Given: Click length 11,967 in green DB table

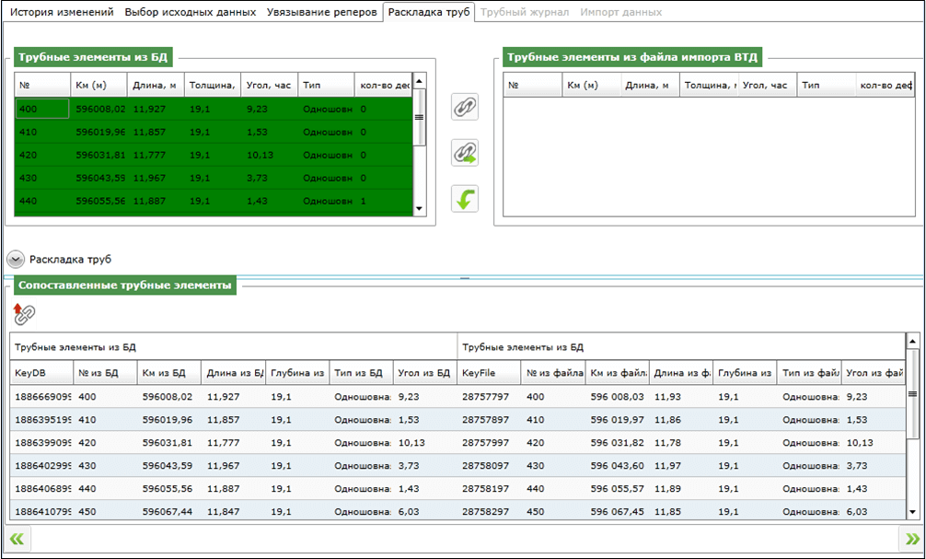Looking at the screenshot, I should [149, 178].
